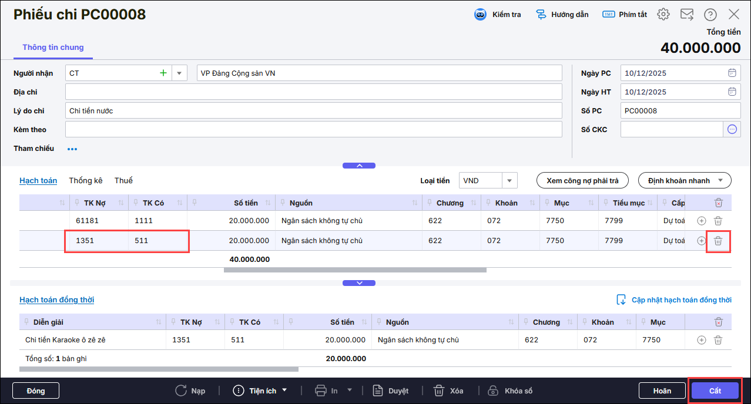The image size is (751, 404).
Task: Click horizontal scrollbar of Hạch toán grid
Action: (x=355, y=270)
